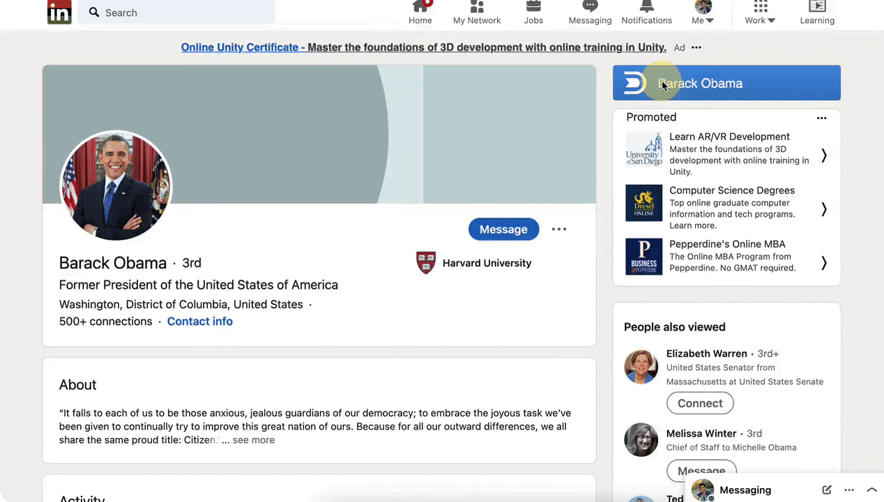
Task: Click the Barack Obama blue banner
Action: 726,83
